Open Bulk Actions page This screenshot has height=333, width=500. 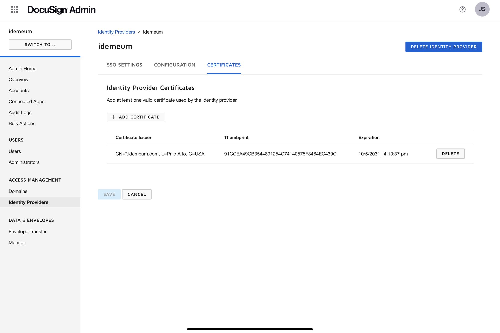click(22, 124)
